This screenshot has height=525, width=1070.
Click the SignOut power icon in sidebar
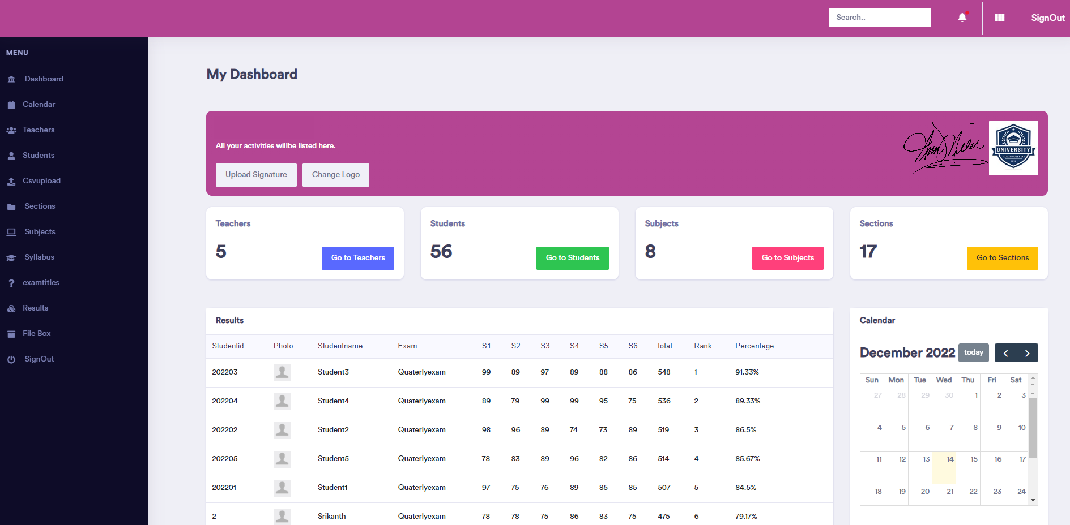coord(11,359)
